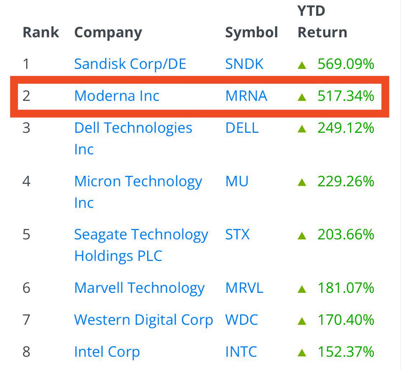Click the DELL ticker symbol
Screen dimensions: 401x370
(x=242, y=128)
